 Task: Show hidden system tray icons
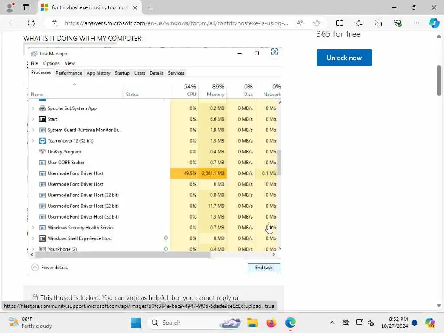pyautogui.click(x=332, y=323)
